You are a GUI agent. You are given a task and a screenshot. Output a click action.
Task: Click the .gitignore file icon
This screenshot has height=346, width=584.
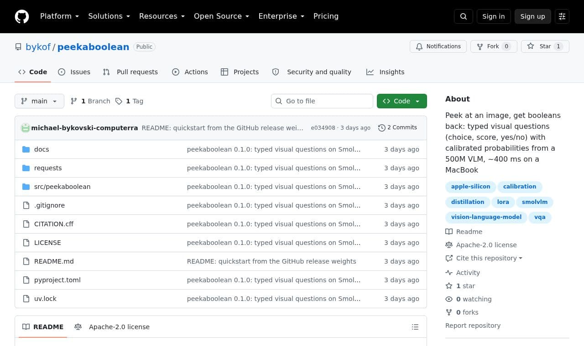point(26,205)
